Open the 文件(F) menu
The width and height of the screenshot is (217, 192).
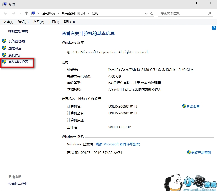click(x=8, y=22)
